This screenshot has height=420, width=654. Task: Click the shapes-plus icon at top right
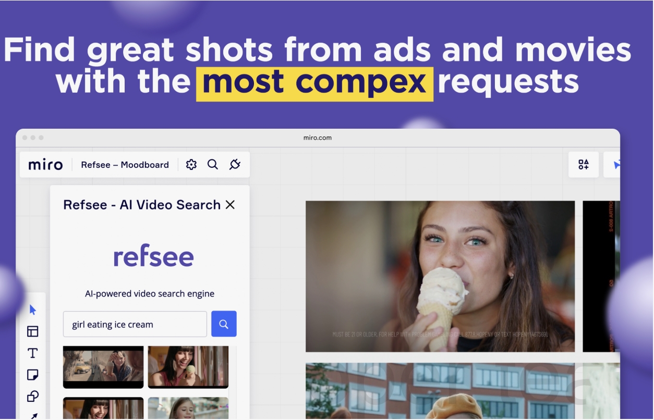point(583,165)
